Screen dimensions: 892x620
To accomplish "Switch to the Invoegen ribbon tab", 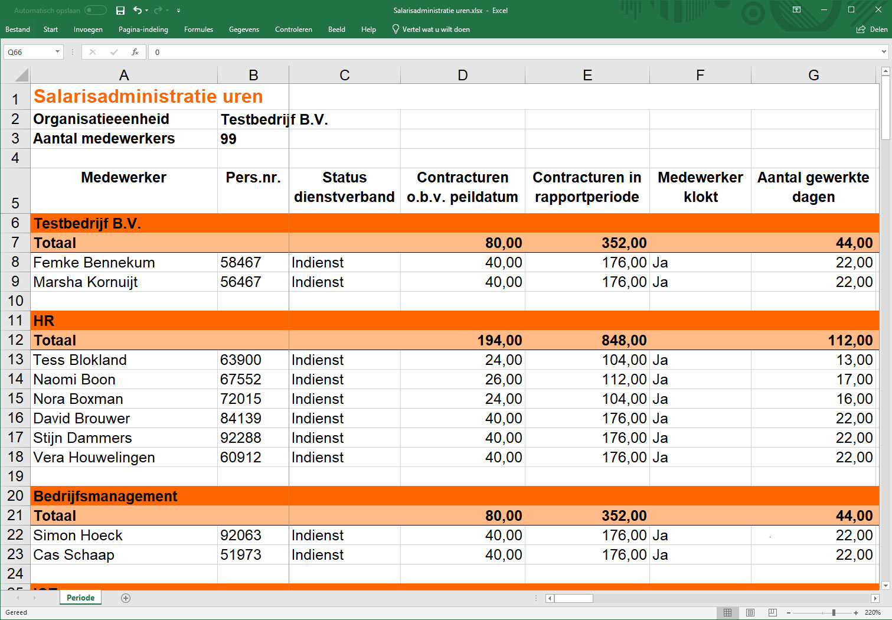I will (88, 30).
